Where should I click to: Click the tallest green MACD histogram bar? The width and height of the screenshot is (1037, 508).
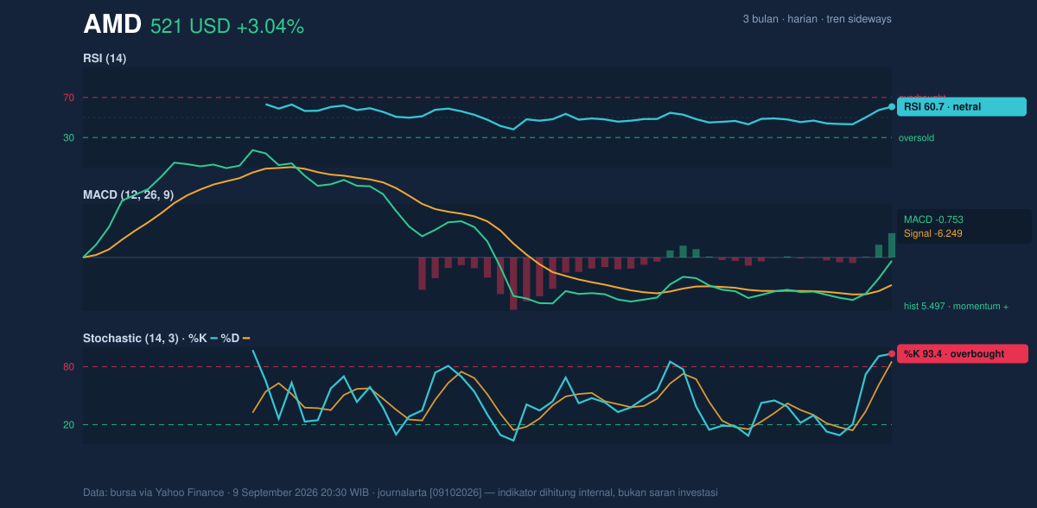pos(891,245)
